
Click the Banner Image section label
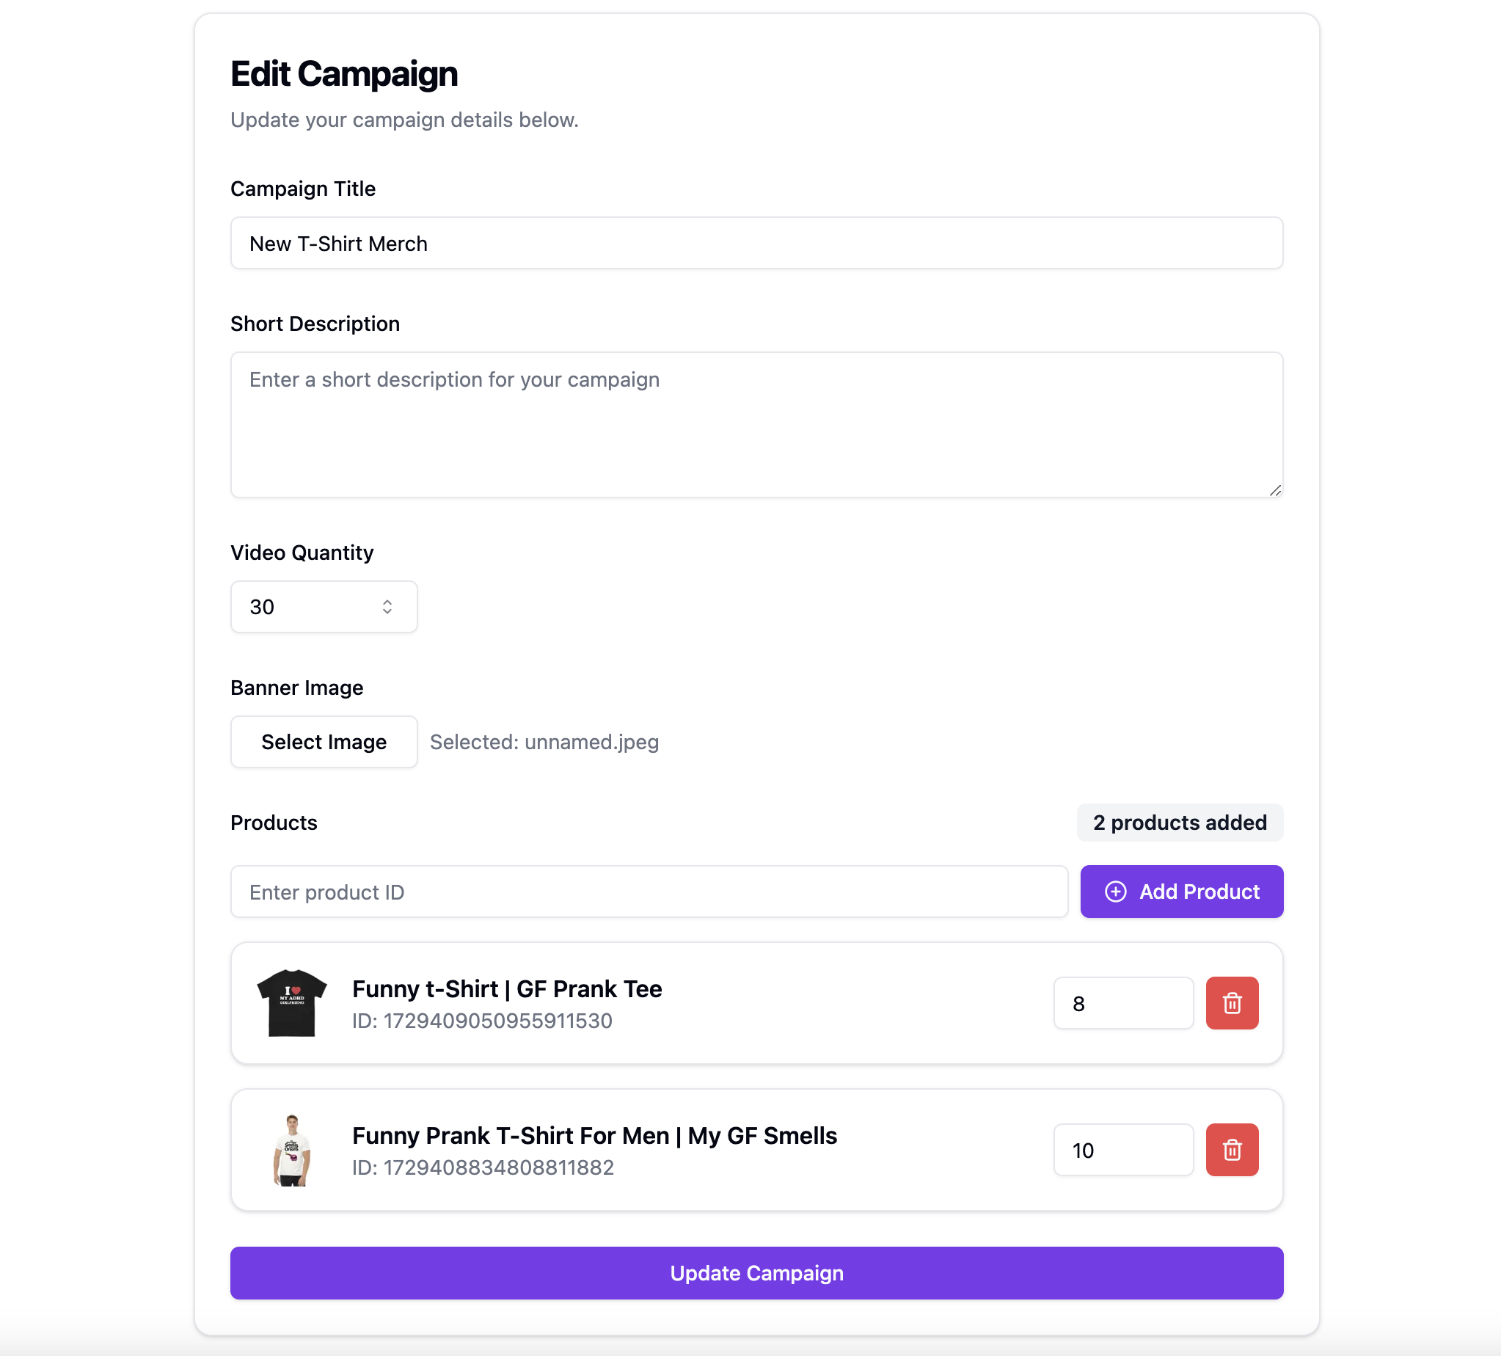pos(297,688)
